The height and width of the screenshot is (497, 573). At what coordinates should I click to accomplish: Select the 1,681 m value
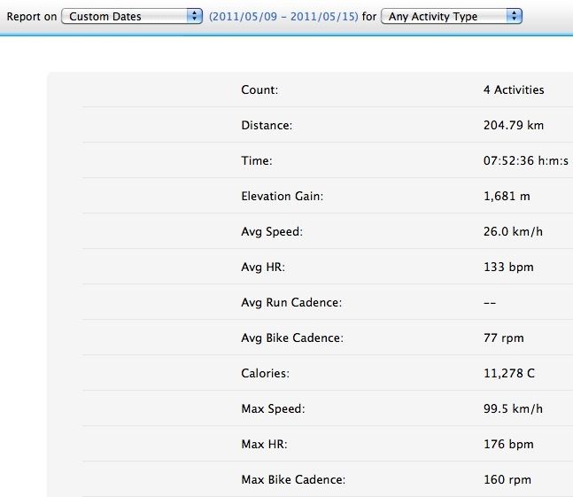507,197
